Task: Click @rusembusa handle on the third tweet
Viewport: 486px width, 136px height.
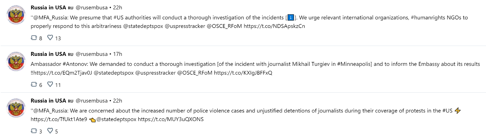Action: pyautogui.click(x=91, y=101)
